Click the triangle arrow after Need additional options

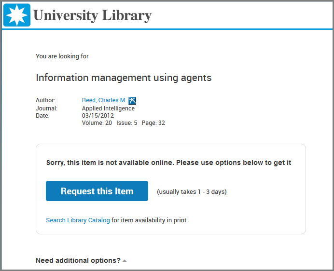click(x=125, y=261)
